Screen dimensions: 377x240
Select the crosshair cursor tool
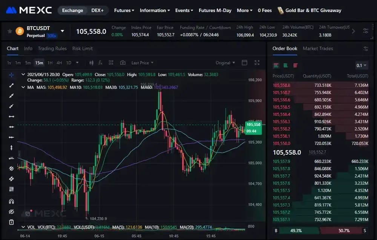point(11,75)
